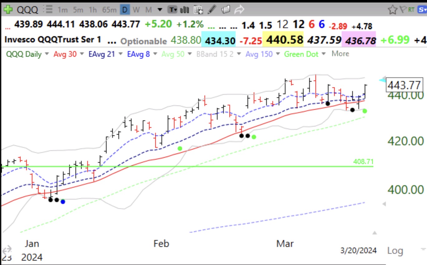Click the add-grid layout icon
The width and height of the screenshot is (427, 265).
click(198, 10)
